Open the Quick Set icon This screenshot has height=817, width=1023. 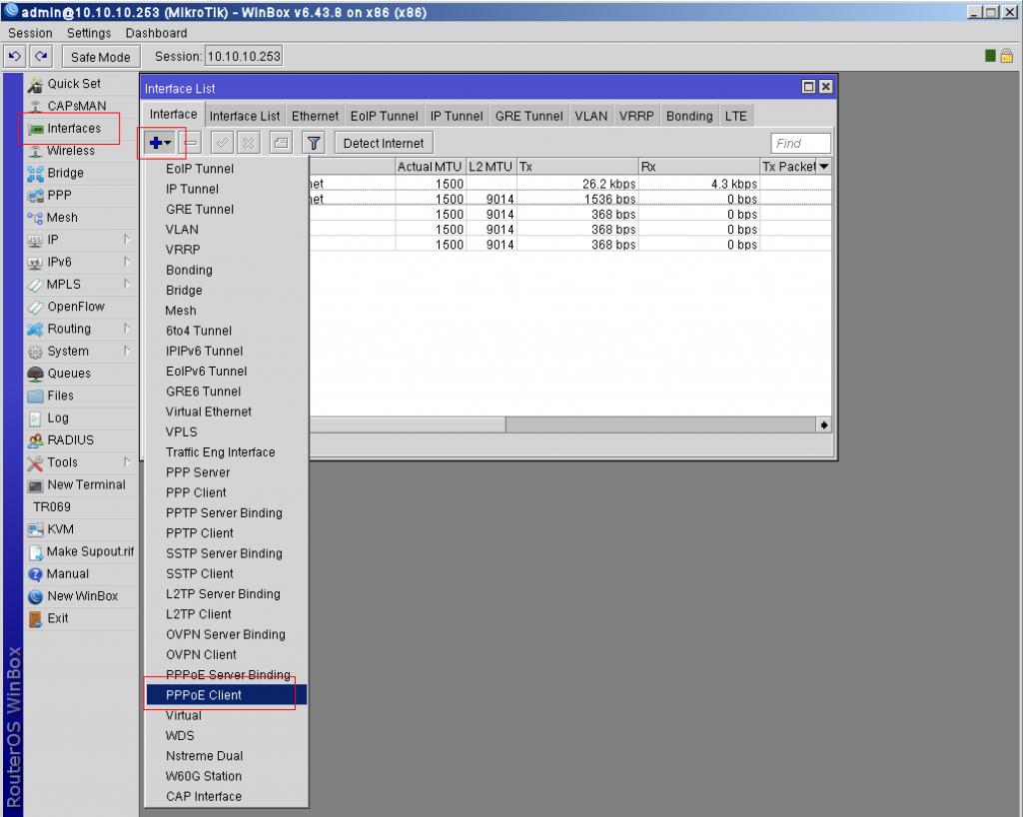point(35,84)
